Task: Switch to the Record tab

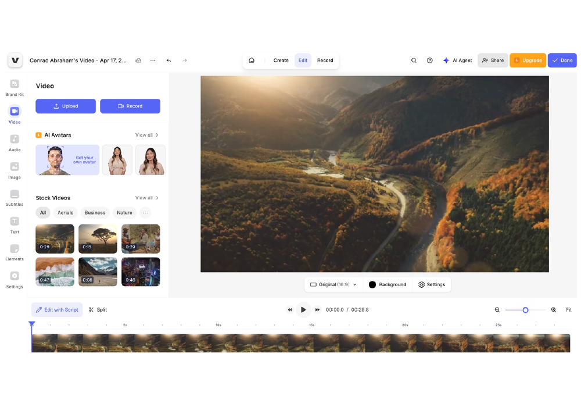Action: [x=325, y=60]
